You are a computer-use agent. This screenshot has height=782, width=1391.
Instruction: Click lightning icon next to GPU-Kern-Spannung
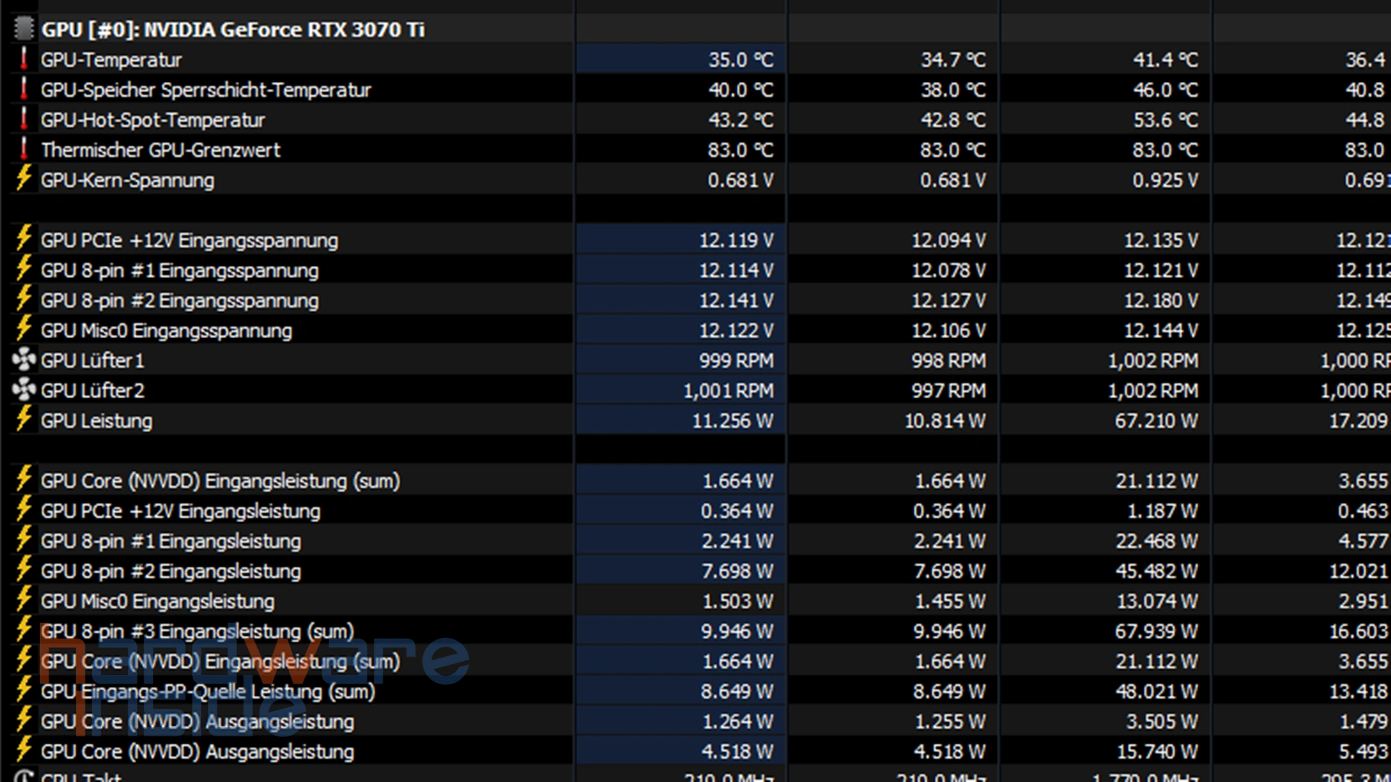pos(24,179)
